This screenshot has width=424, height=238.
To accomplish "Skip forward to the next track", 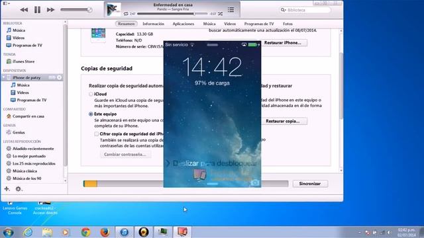I will [x=50, y=10].
